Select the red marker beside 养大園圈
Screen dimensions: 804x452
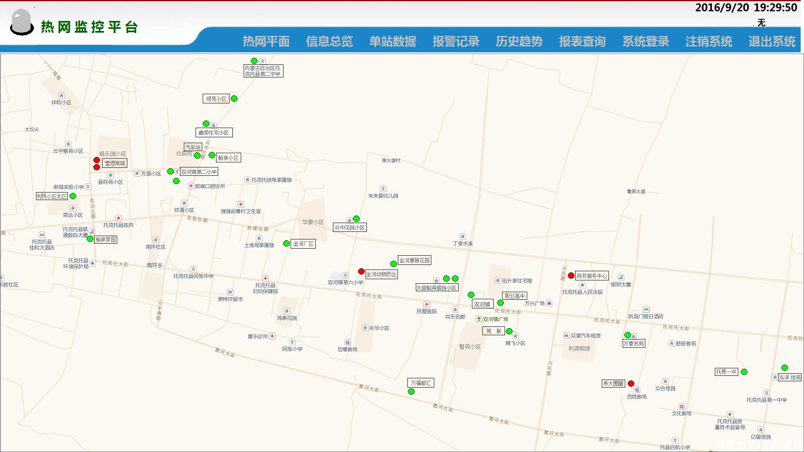631,383
